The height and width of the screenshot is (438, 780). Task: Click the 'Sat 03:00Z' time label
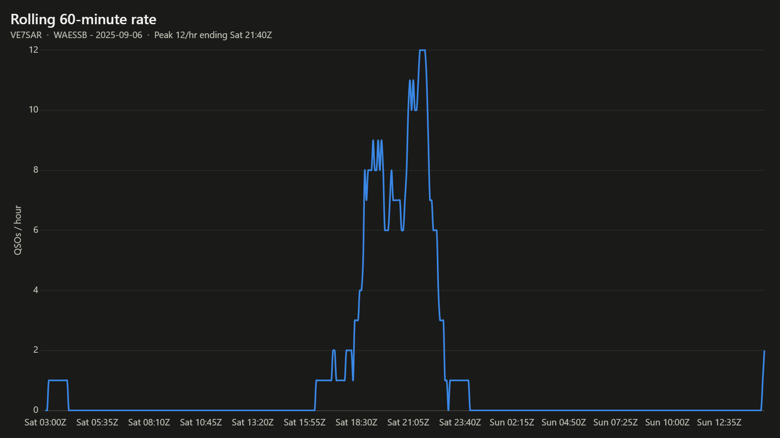coord(45,422)
